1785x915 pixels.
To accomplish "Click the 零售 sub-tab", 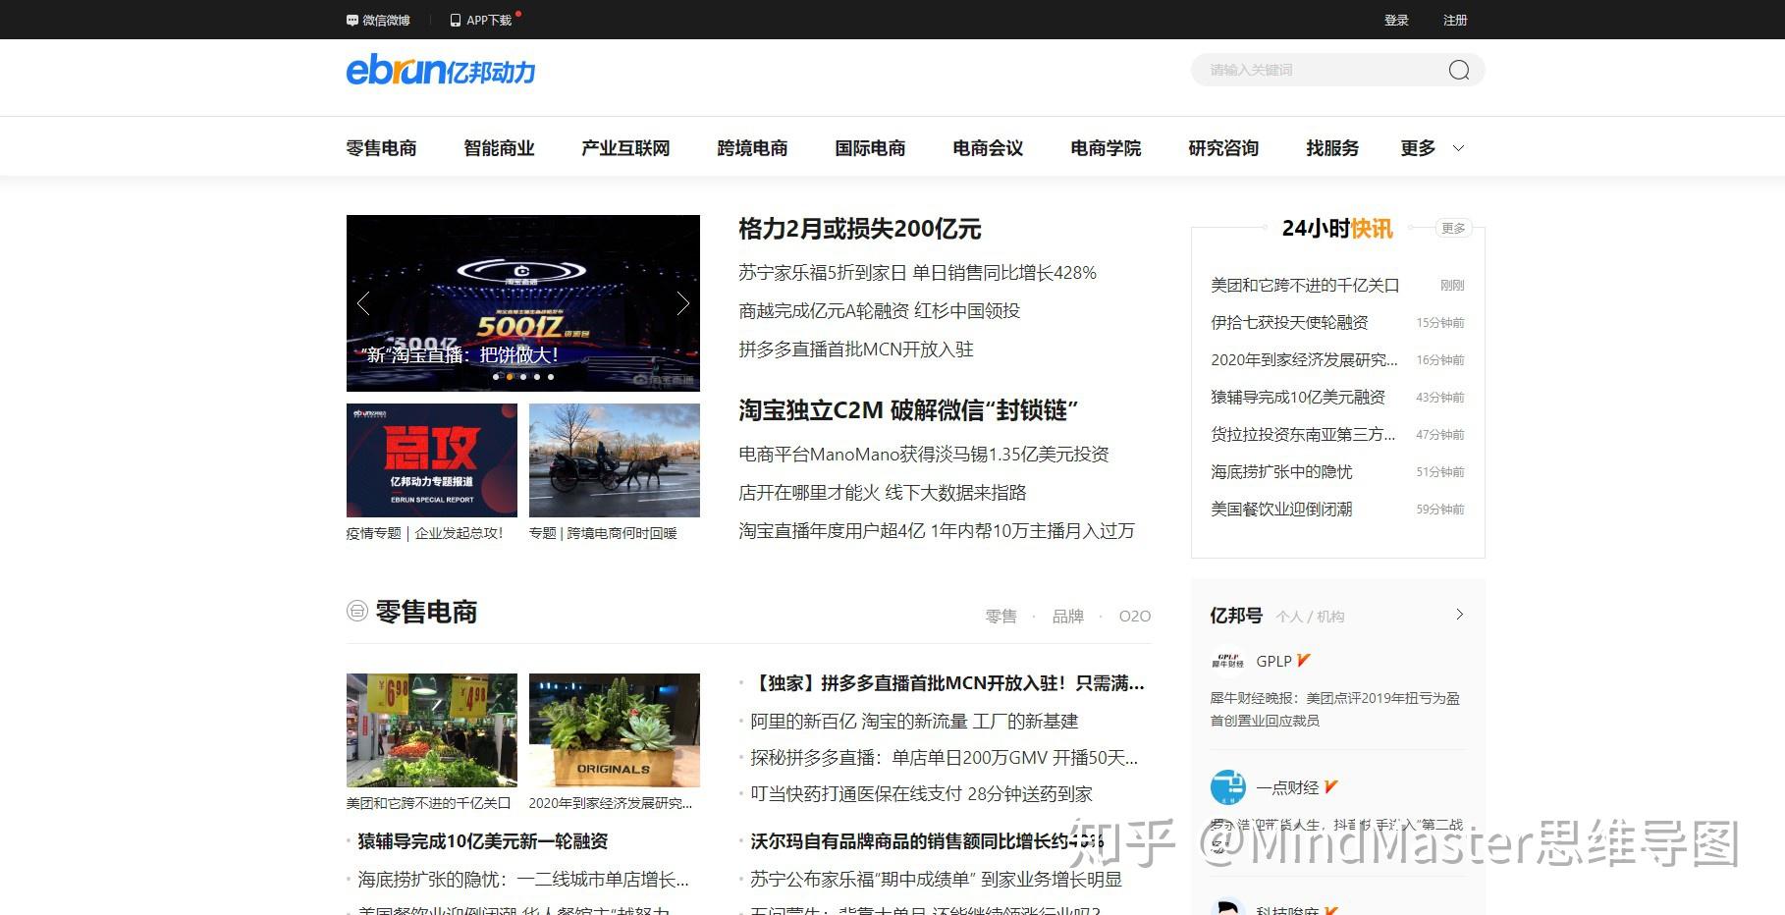I will [x=1001, y=616].
